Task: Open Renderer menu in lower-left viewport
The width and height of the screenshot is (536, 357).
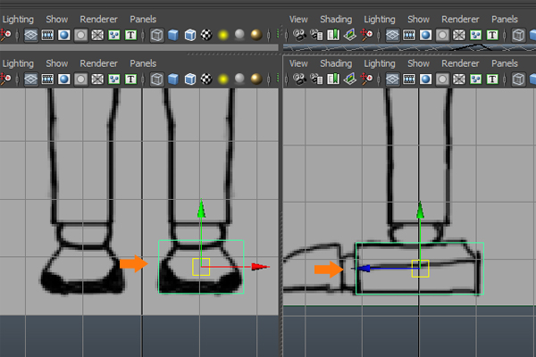Action: (x=98, y=63)
